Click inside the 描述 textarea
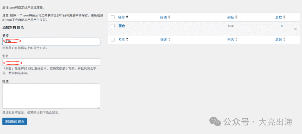 point(51,96)
